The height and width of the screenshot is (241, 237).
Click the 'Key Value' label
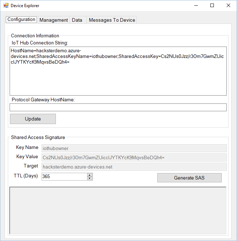point(27,156)
